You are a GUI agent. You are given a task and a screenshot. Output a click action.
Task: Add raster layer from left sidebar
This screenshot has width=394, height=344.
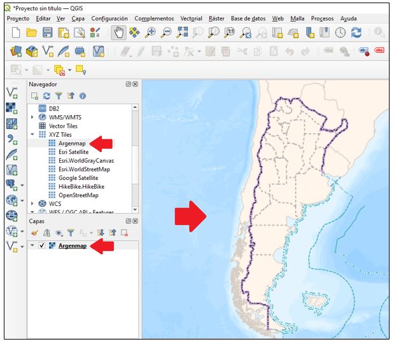(11, 108)
